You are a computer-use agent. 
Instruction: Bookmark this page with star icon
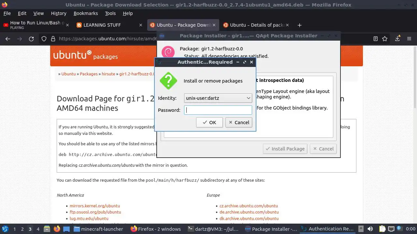(x=385, y=39)
